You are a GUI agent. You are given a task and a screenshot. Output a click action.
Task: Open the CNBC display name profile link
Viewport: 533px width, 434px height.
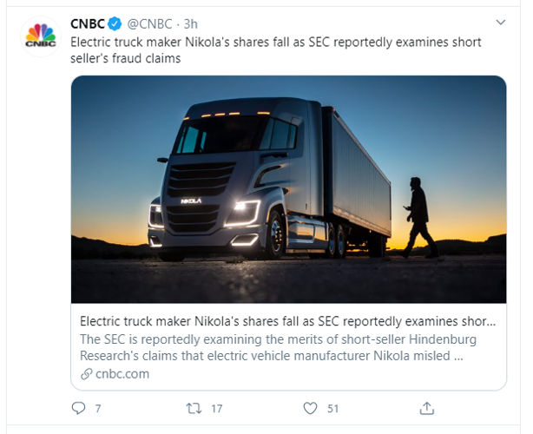[x=89, y=23]
